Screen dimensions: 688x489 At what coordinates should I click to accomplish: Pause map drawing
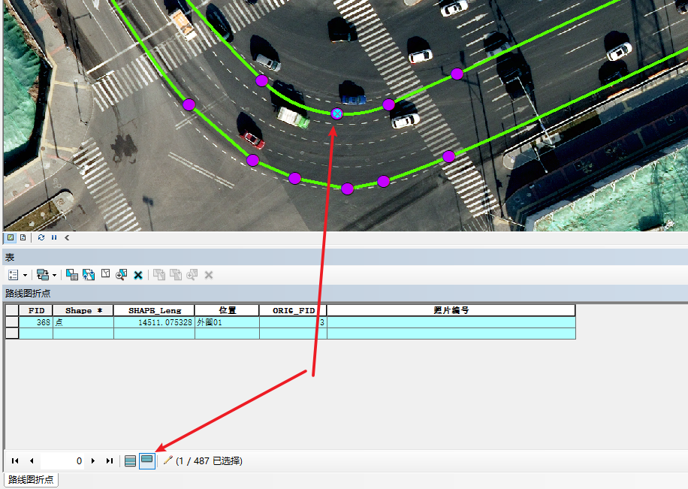pos(54,237)
